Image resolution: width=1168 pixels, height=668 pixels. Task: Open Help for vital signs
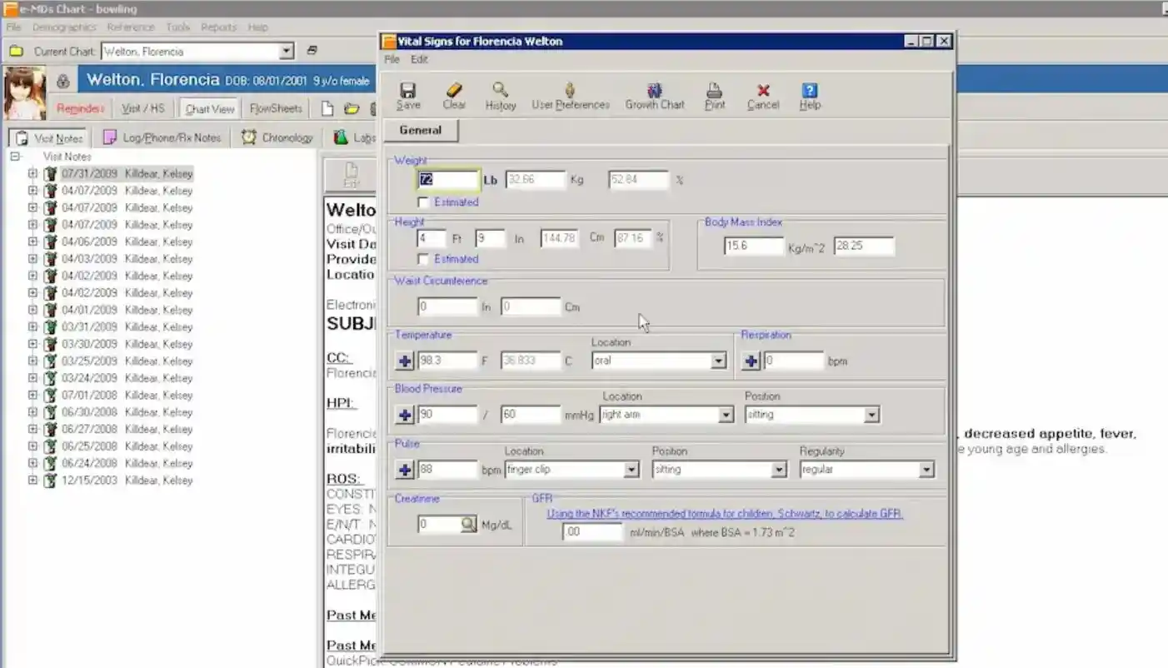tap(808, 94)
